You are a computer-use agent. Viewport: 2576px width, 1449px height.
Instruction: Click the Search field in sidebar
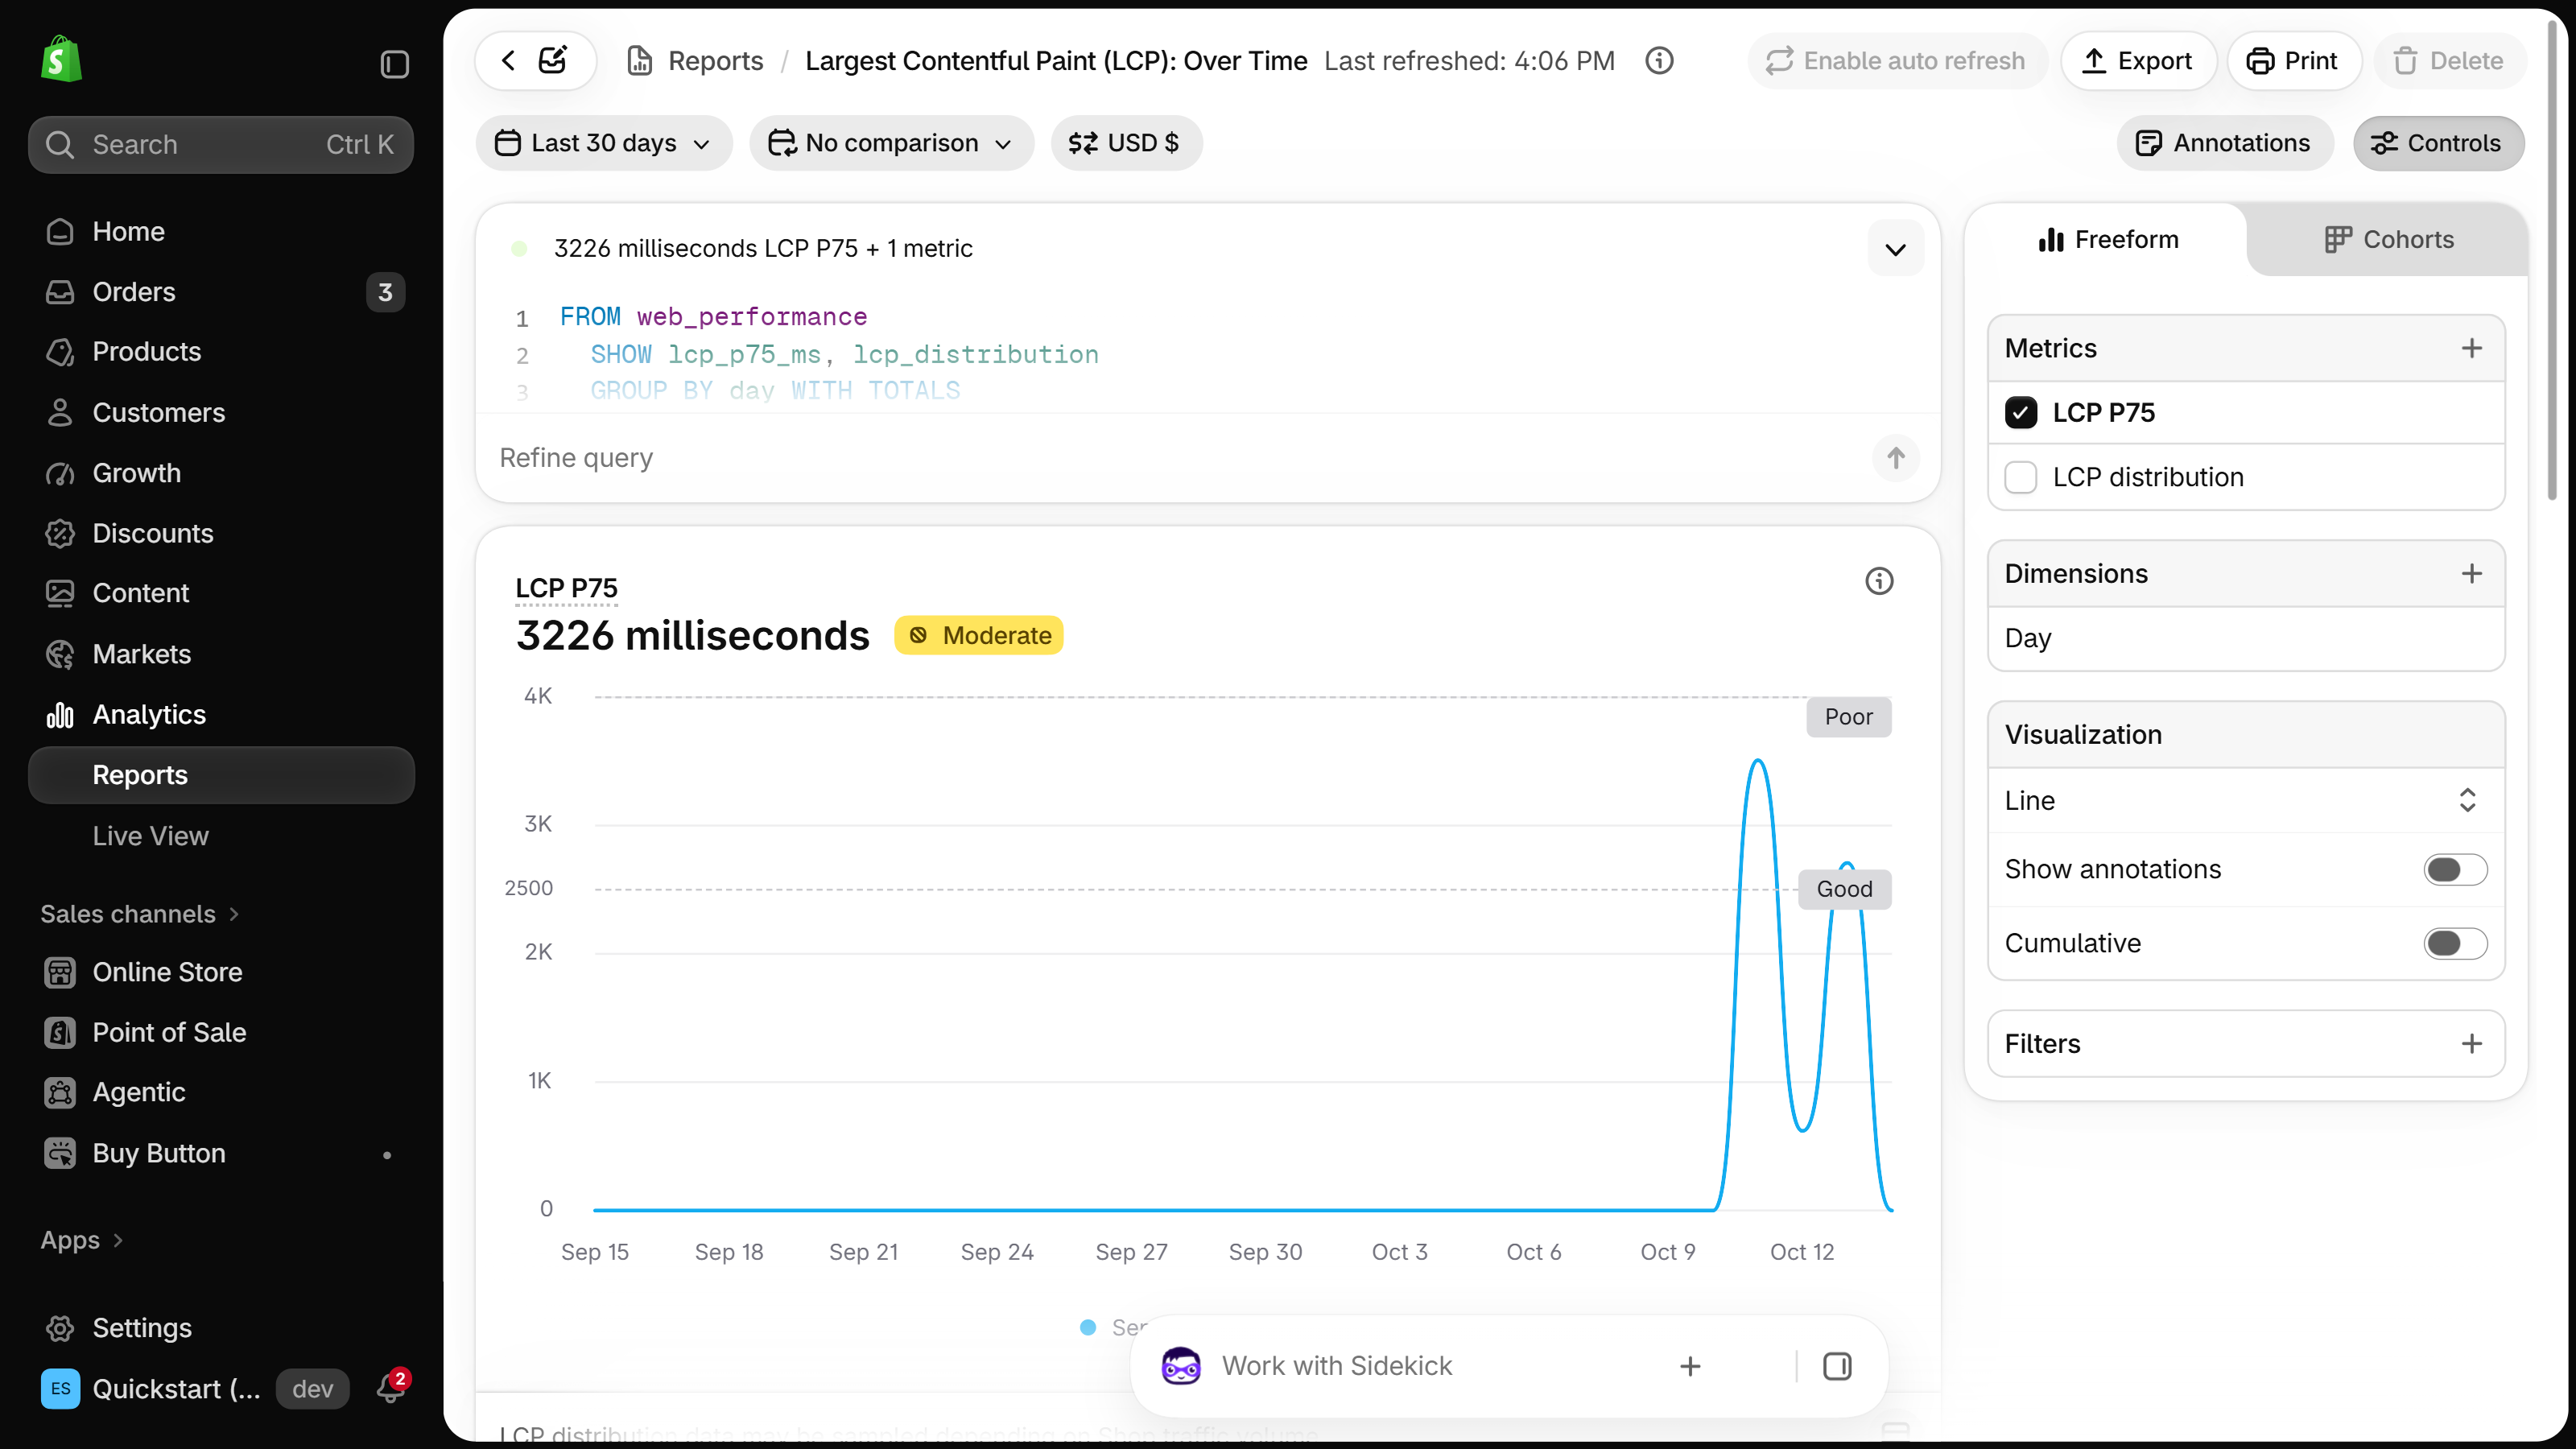(221, 144)
